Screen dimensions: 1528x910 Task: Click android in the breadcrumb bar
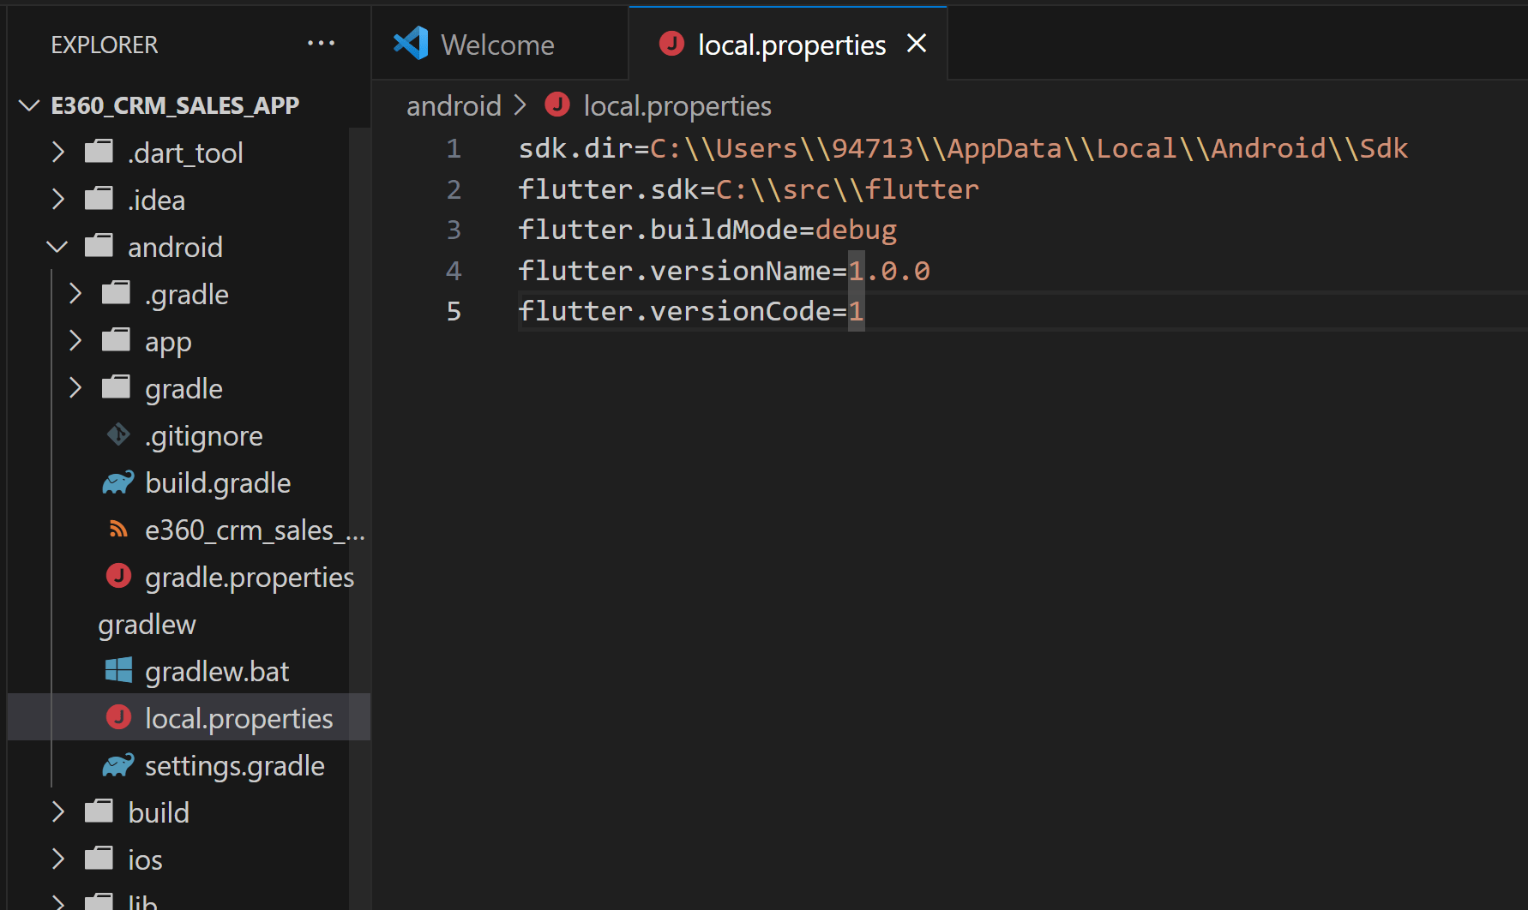[x=454, y=105]
